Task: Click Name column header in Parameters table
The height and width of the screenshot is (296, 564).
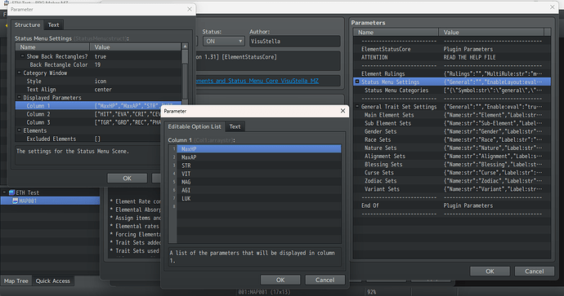Action: 396,33
